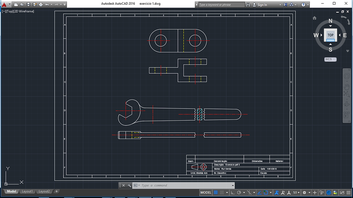Image resolution: width=353 pixels, height=198 pixels.
Task: Add a new layout with plus tab
Action: click(x=57, y=191)
